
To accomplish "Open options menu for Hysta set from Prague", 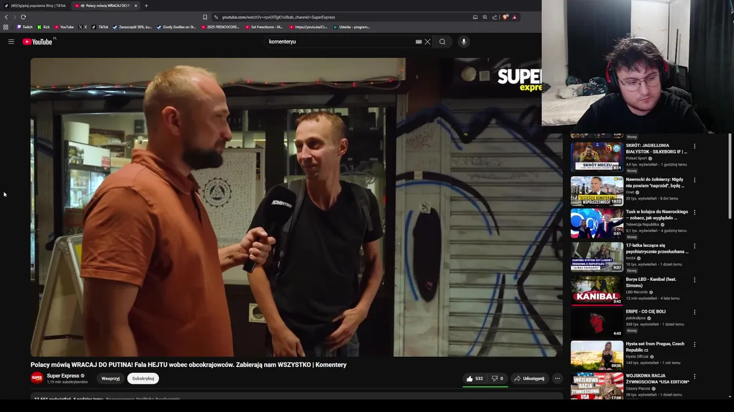I will coord(694,344).
